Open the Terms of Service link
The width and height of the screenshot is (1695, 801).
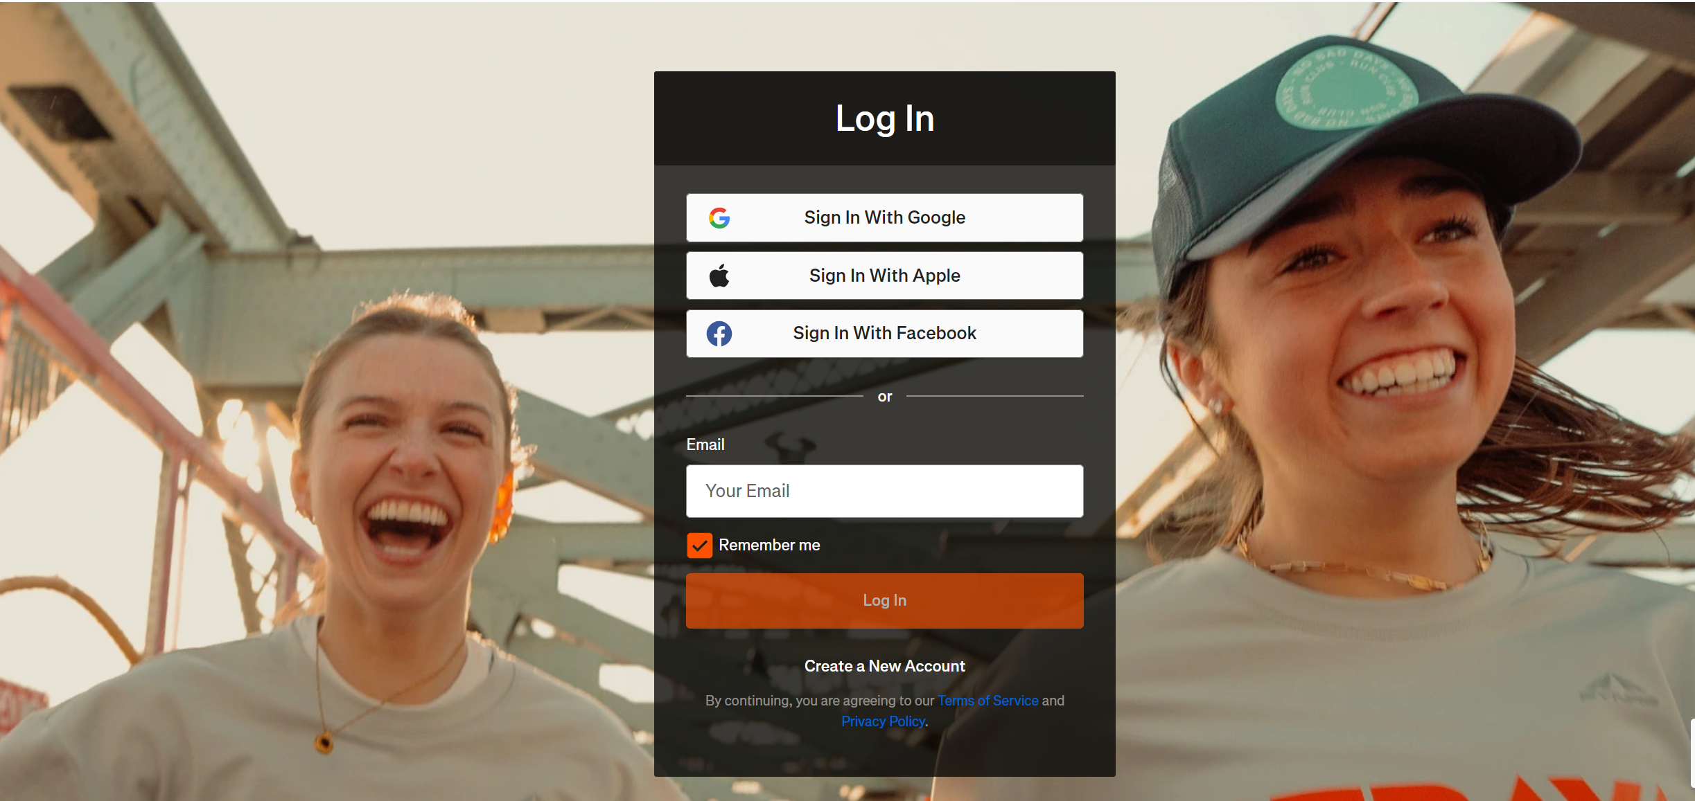987,701
